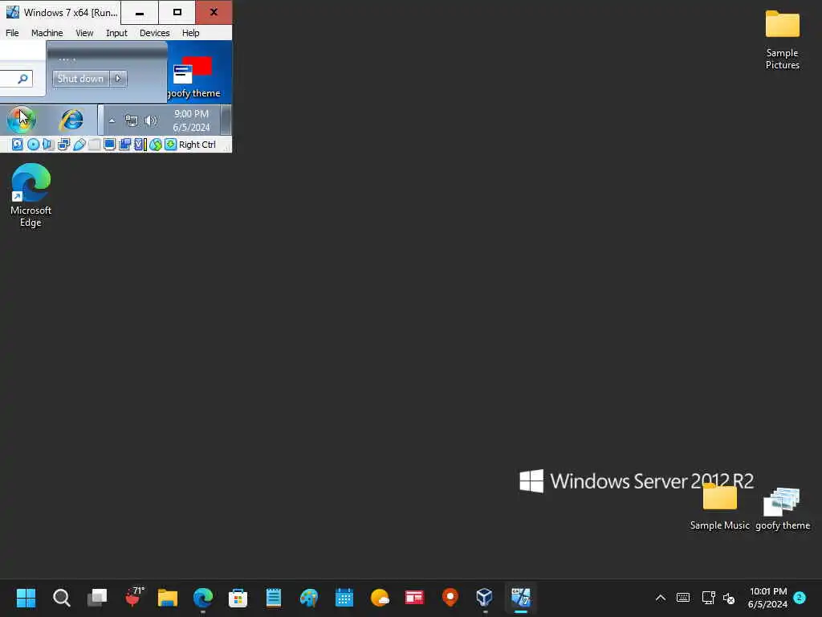Open Microsoft Edge desktop shortcut
The height and width of the screenshot is (617, 822).
coord(31,194)
